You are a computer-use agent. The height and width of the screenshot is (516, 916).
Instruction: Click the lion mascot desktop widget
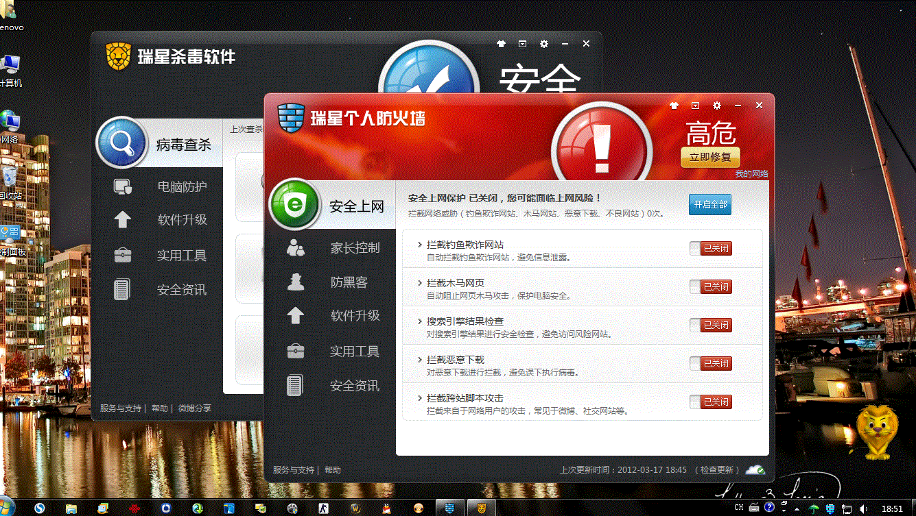[x=876, y=432]
